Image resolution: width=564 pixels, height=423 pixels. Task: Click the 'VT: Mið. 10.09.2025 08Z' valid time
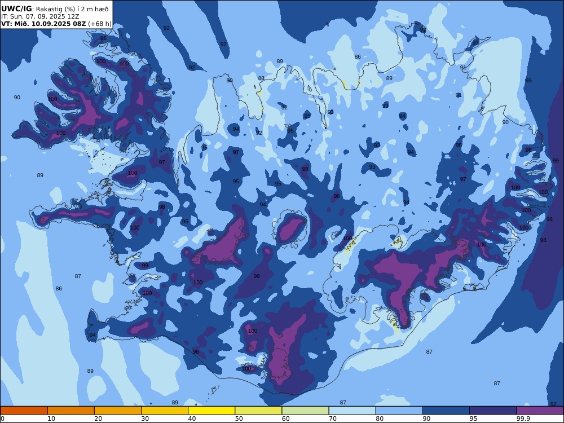click(x=43, y=24)
